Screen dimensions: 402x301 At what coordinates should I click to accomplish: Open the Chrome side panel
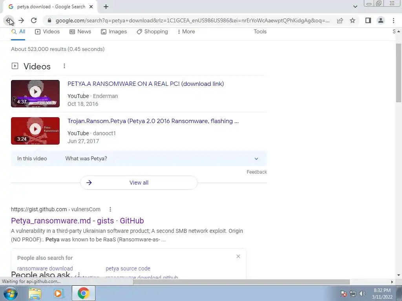[x=368, y=20]
